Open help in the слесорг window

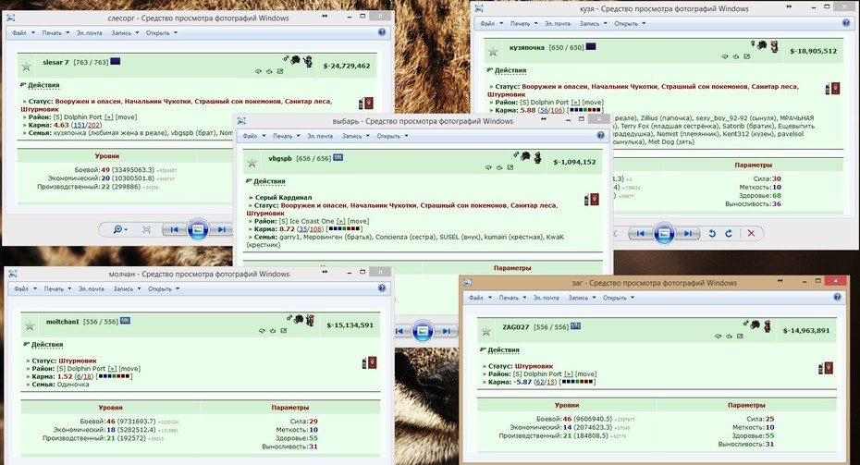(382, 32)
